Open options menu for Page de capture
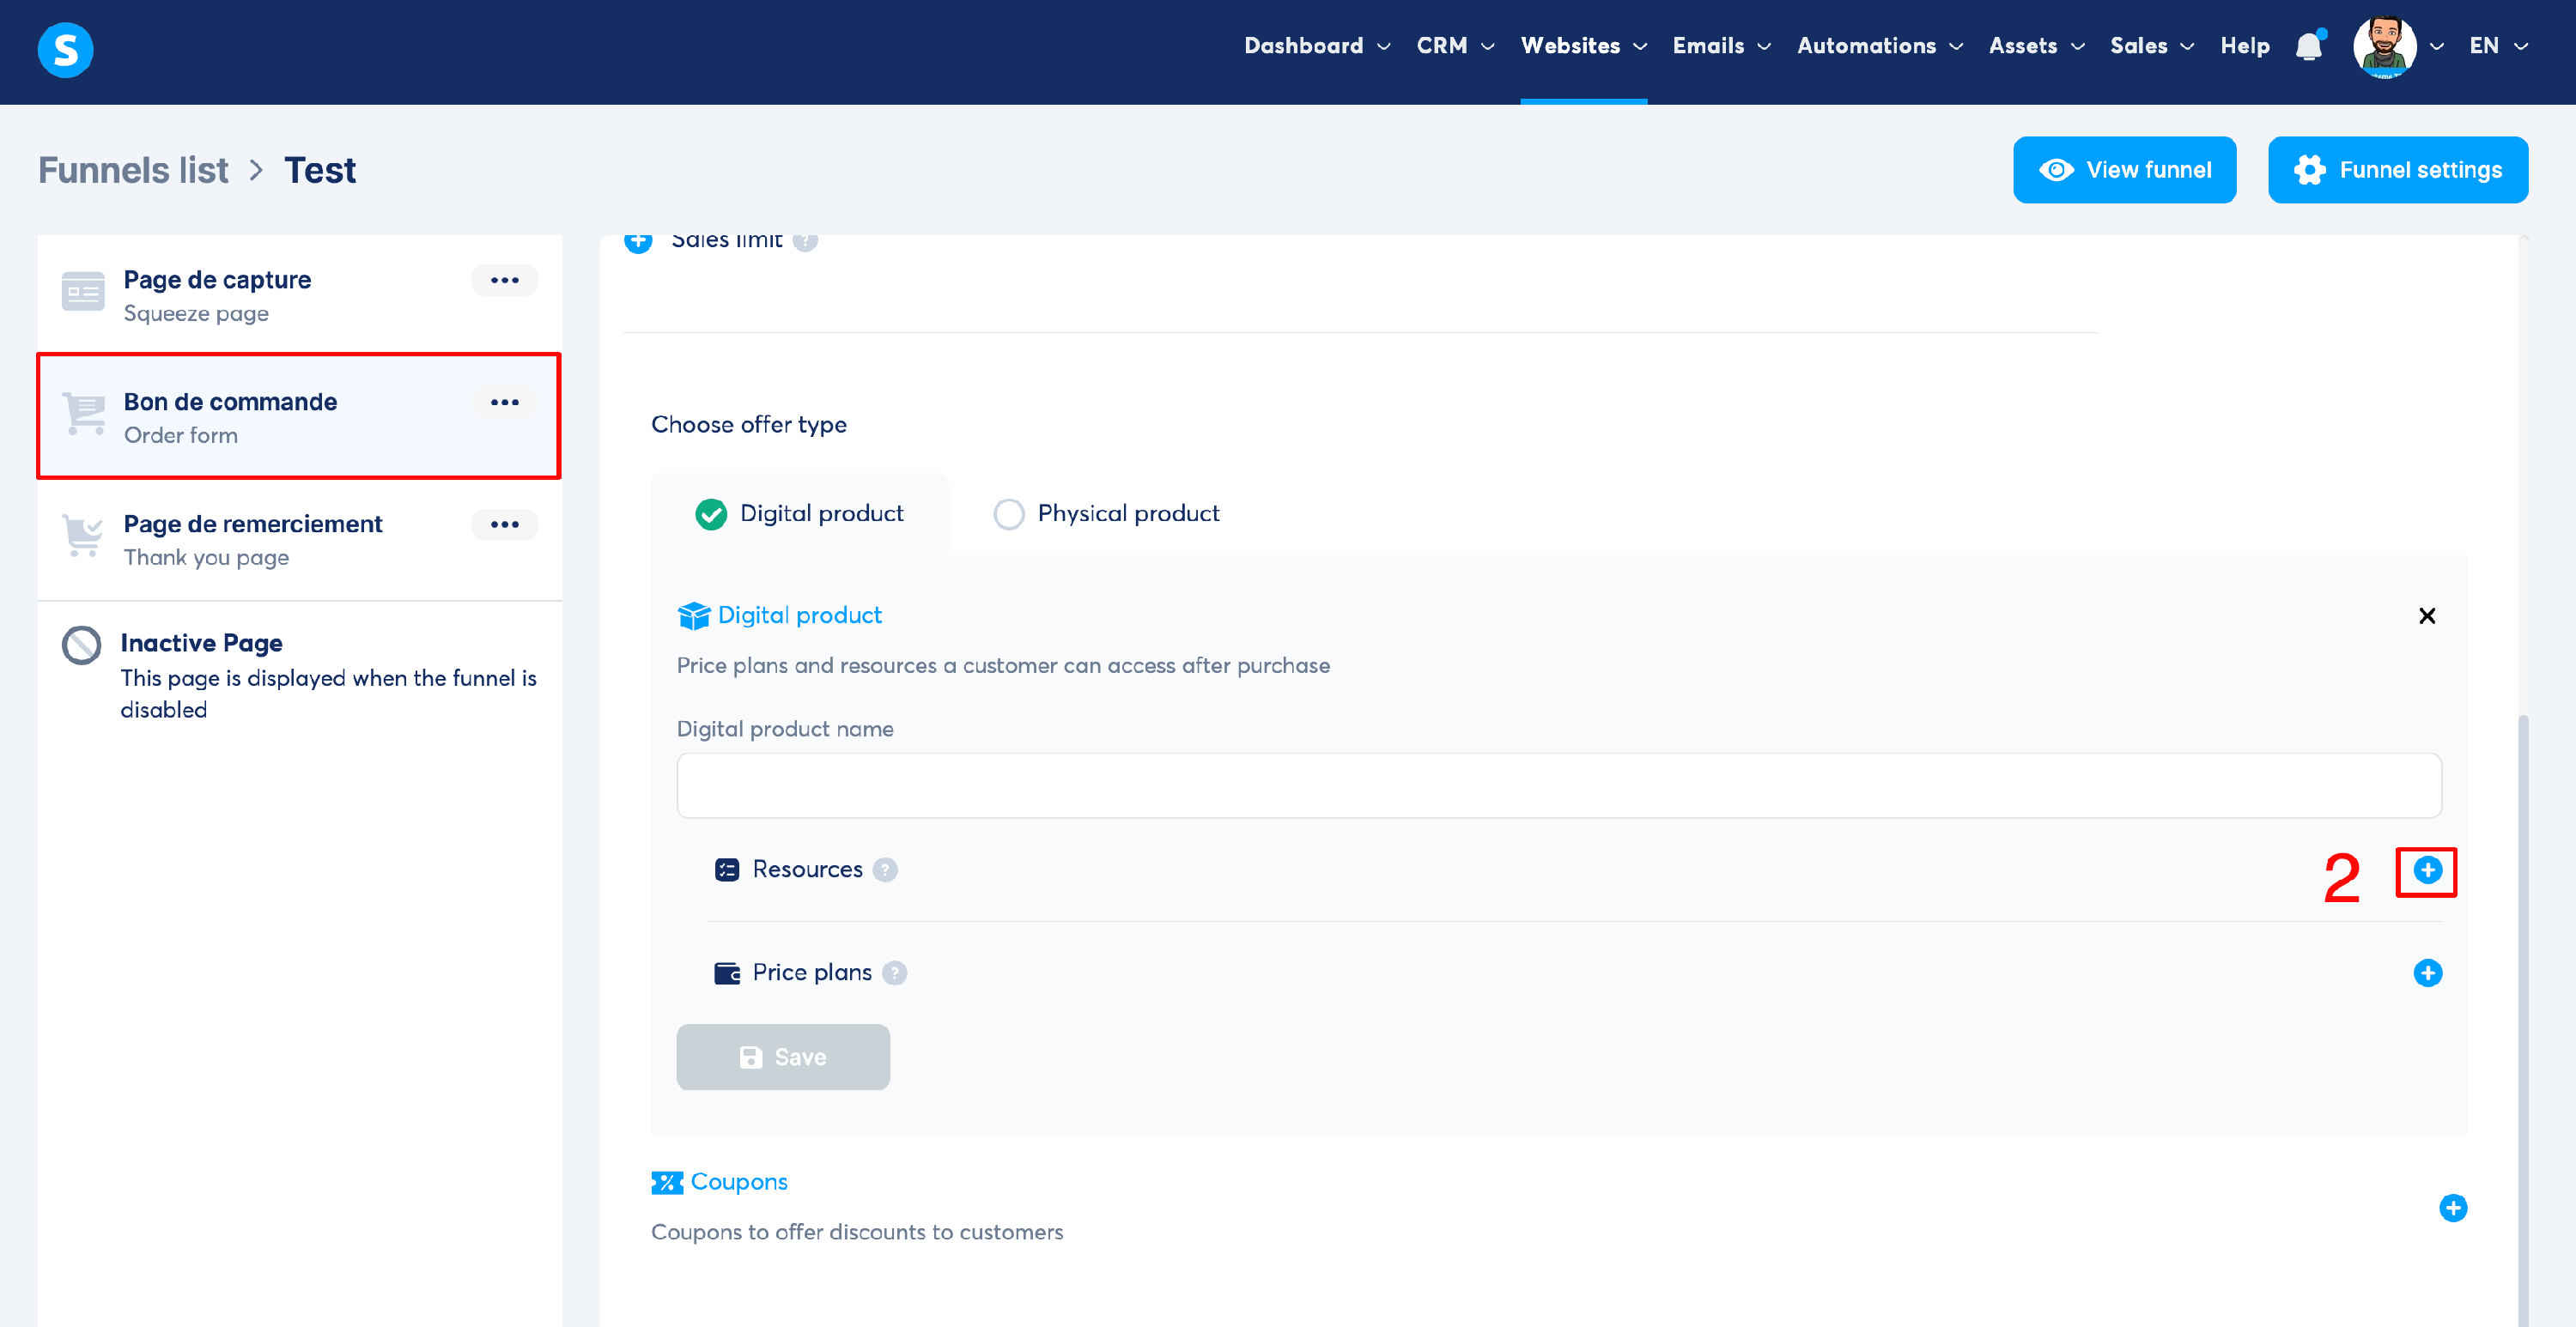Viewport: 2576px width, 1327px height. point(504,280)
